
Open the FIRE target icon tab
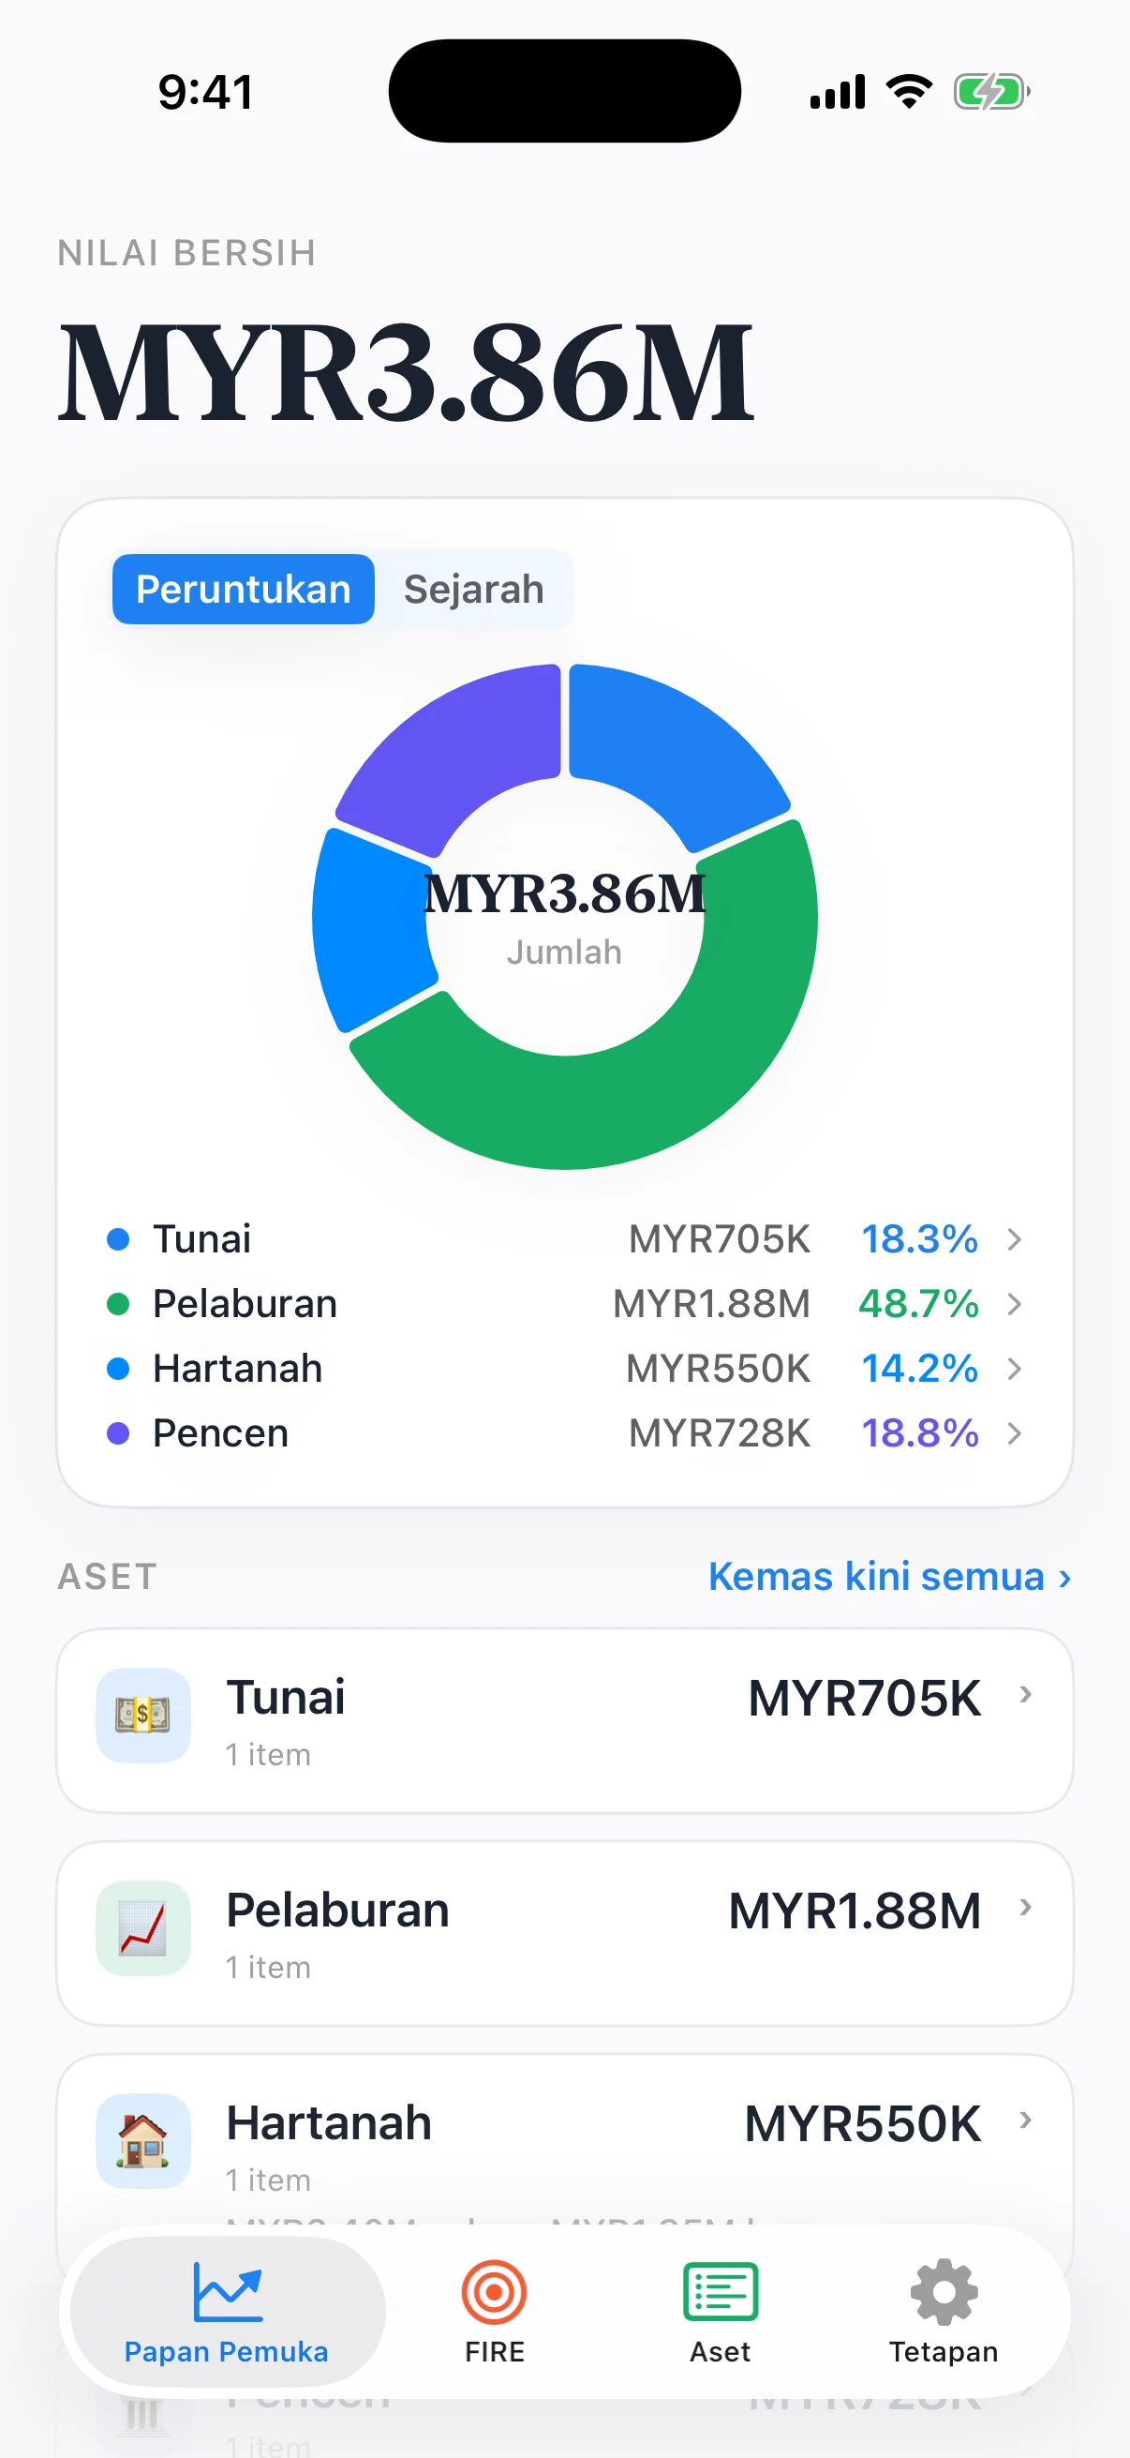(494, 2291)
